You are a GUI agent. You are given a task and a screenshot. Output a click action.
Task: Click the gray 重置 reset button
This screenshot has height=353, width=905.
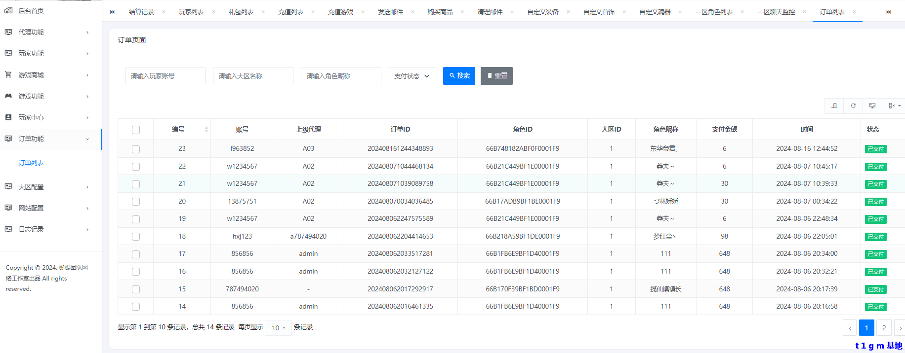(496, 76)
